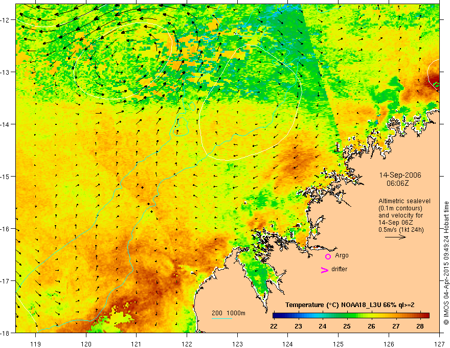
Task: Click latitude axis label -14
Action: coord(5,124)
